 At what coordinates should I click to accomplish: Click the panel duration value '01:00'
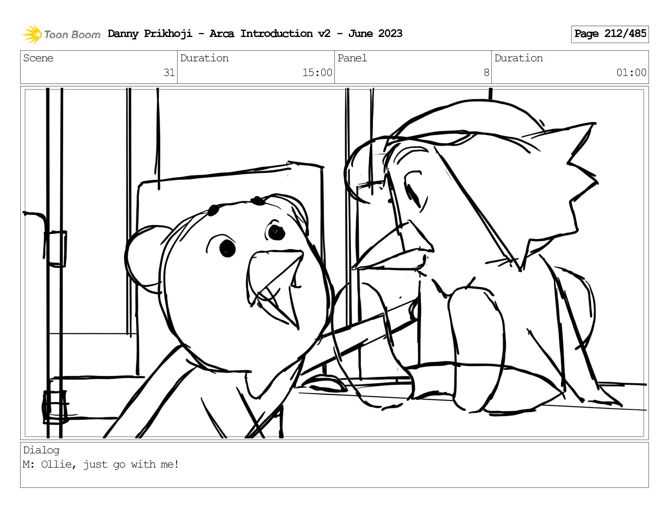631,73
